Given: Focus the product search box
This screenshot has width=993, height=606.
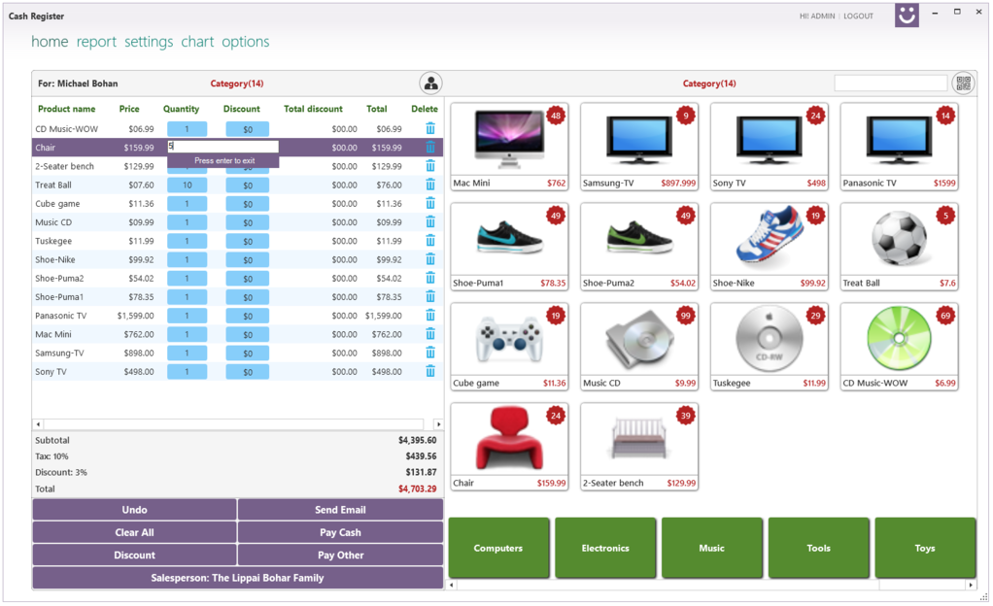Looking at the screenshot, I should pos(890,83).
